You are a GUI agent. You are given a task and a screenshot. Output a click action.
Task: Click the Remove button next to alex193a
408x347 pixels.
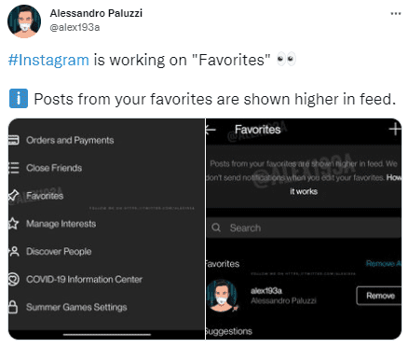[x=379, y=296]
